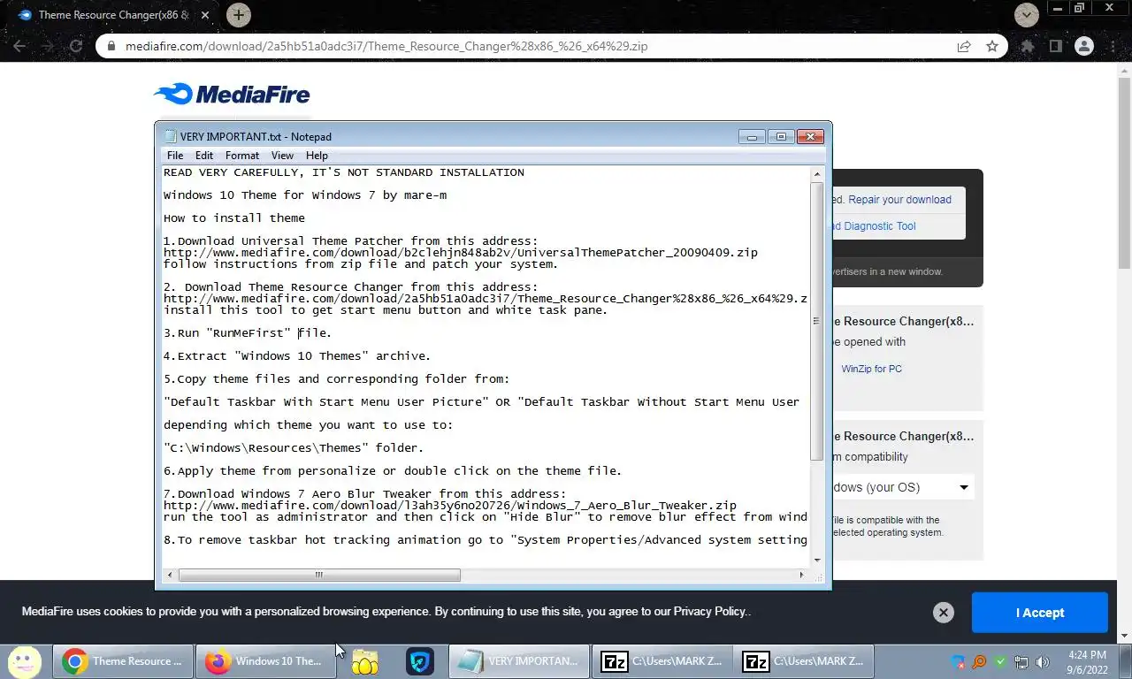Screen dimensions: 1132x679
Task: Click the line '3.Run "RunMeFirst" file.'
Action: (x=248, y=333)
